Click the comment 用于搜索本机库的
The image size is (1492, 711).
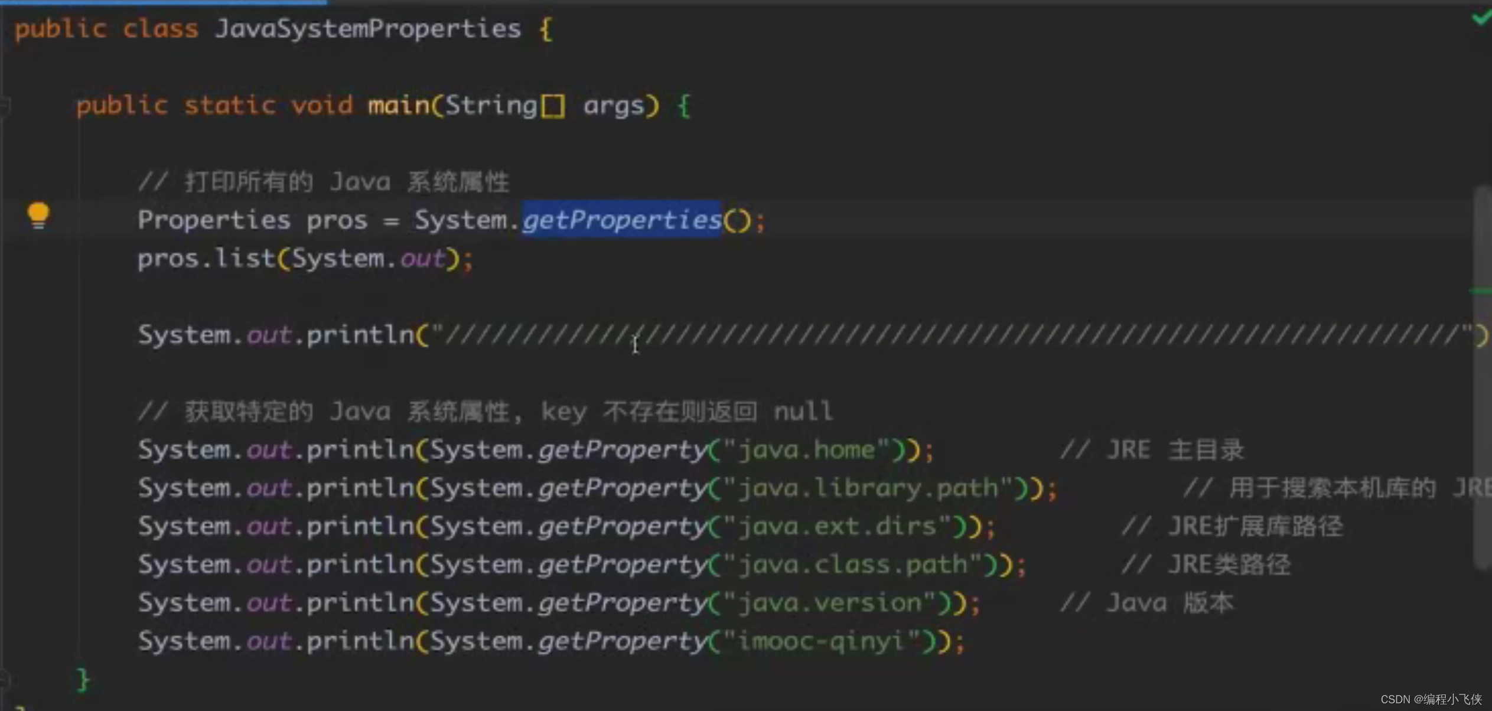1338,488
